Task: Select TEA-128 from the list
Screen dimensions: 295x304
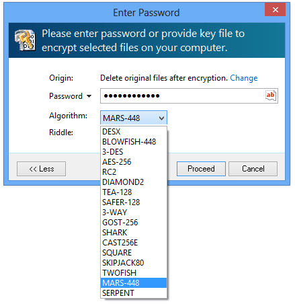Action: [134, 192]
